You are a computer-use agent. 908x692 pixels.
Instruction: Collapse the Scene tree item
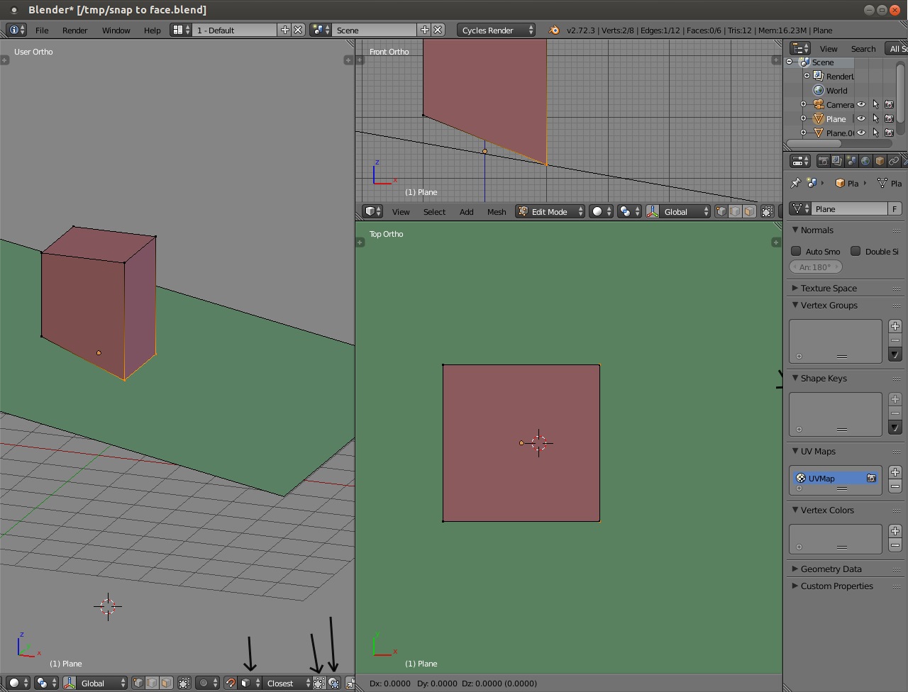pos(789,62)
